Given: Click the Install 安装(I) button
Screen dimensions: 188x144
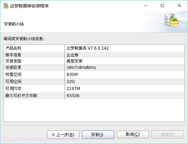Looking at the screenshot, I should point(98,135).
